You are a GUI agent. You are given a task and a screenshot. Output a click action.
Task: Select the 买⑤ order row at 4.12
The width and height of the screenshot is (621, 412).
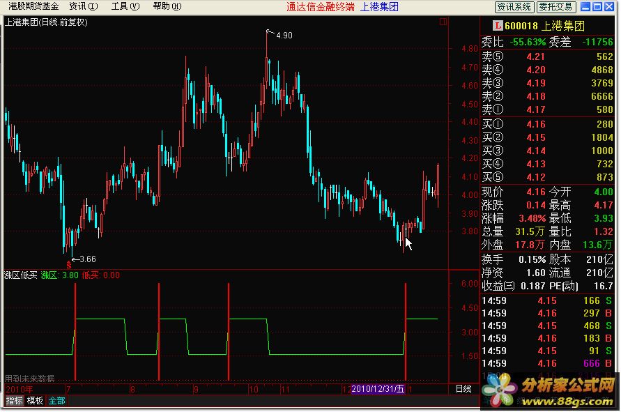[x=547, y=177]
